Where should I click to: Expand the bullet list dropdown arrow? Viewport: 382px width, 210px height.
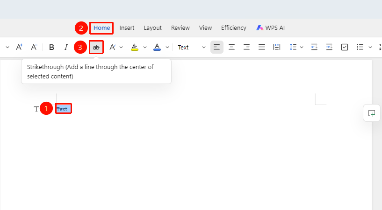click(370, 47)
